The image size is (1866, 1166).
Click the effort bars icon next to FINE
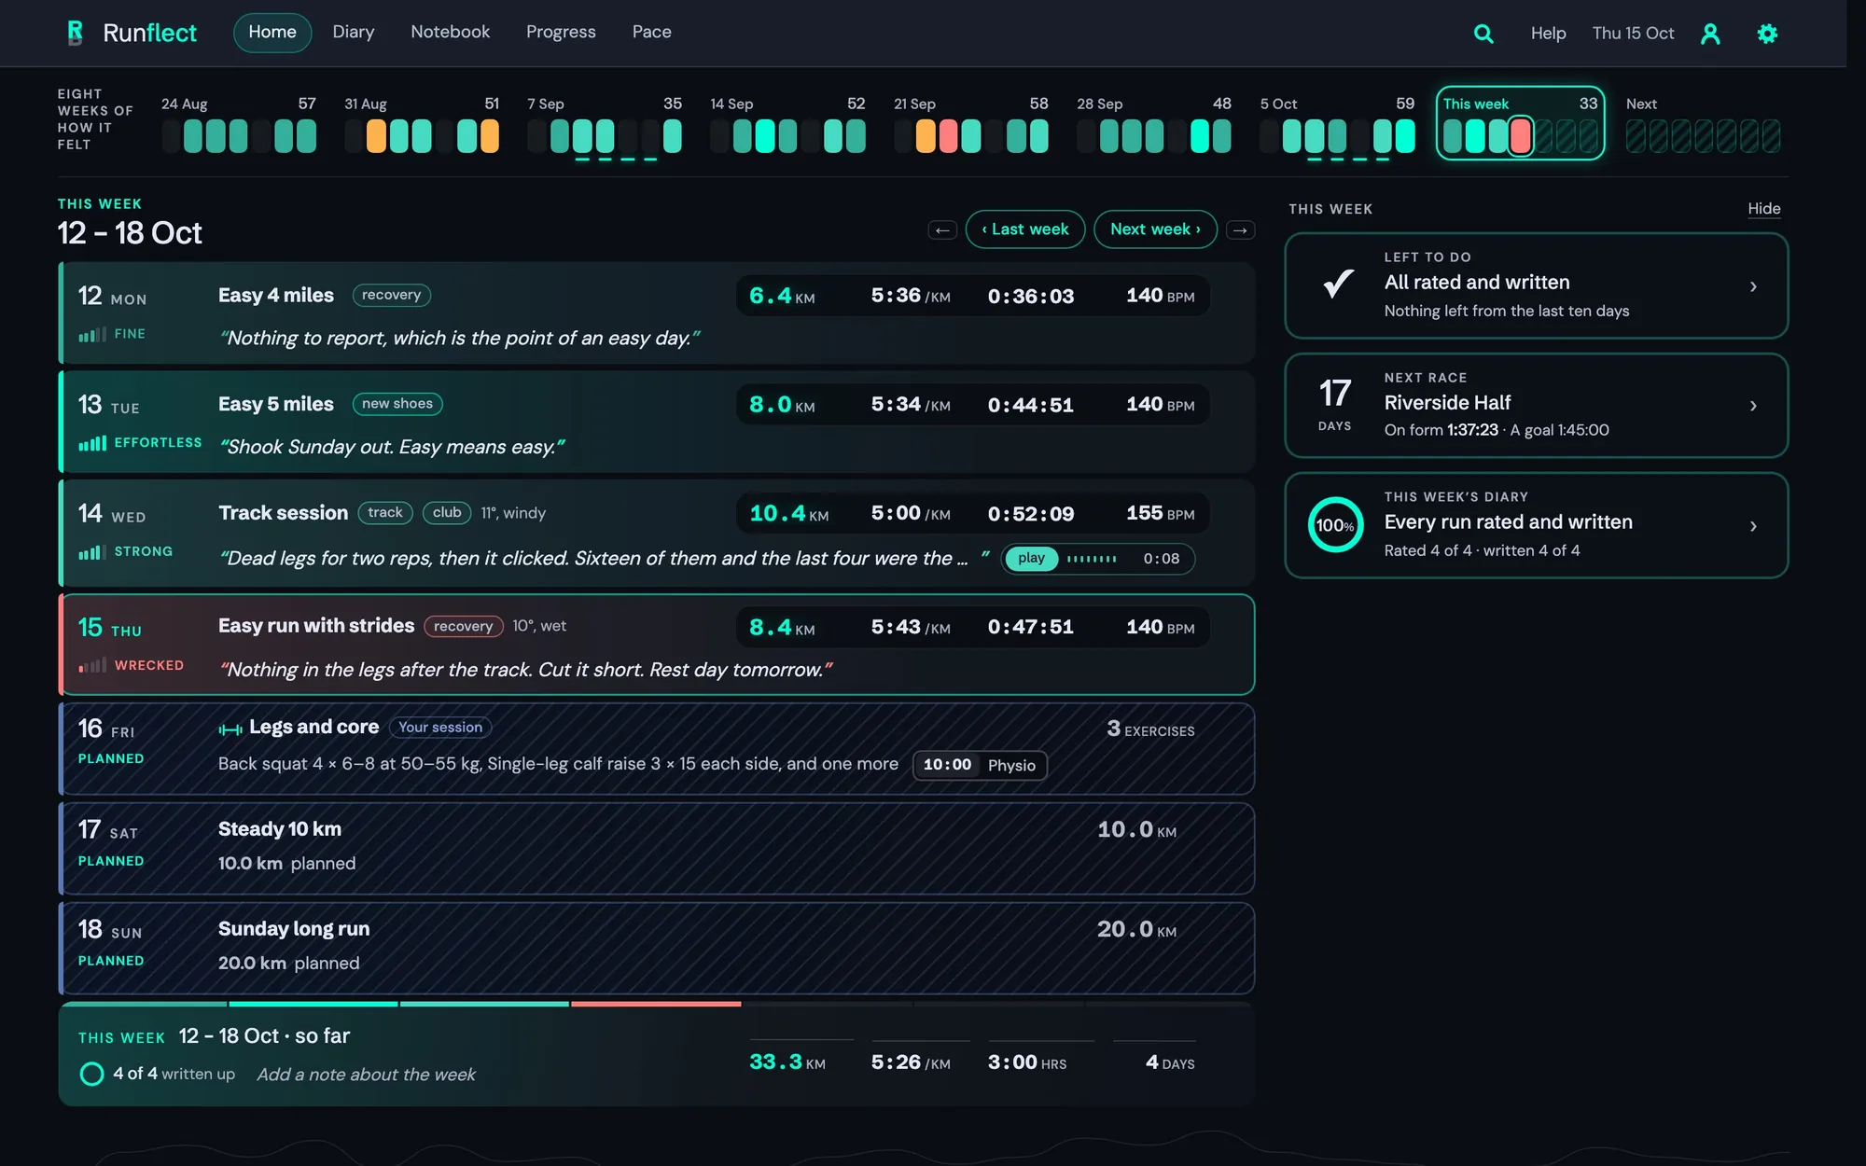[92, 334]
